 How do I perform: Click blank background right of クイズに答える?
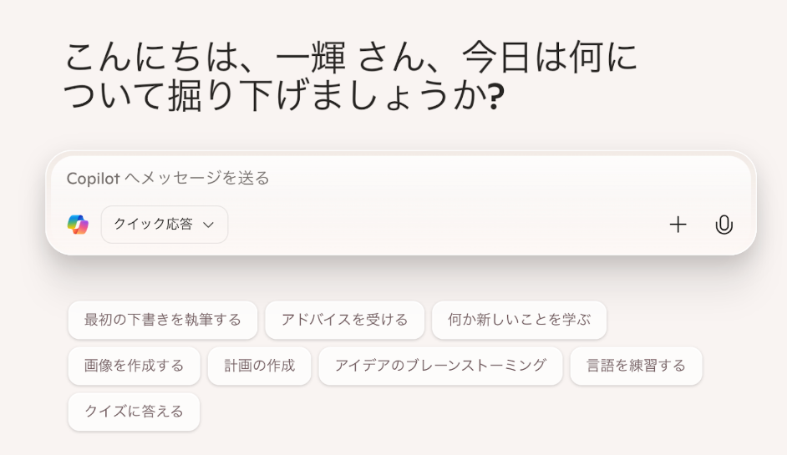452,412
